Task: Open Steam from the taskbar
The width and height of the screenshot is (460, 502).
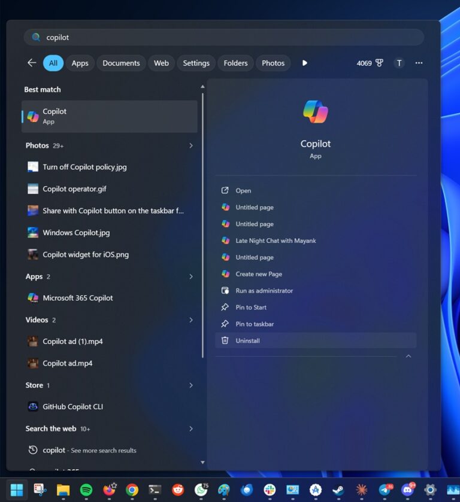Action: 338,490
